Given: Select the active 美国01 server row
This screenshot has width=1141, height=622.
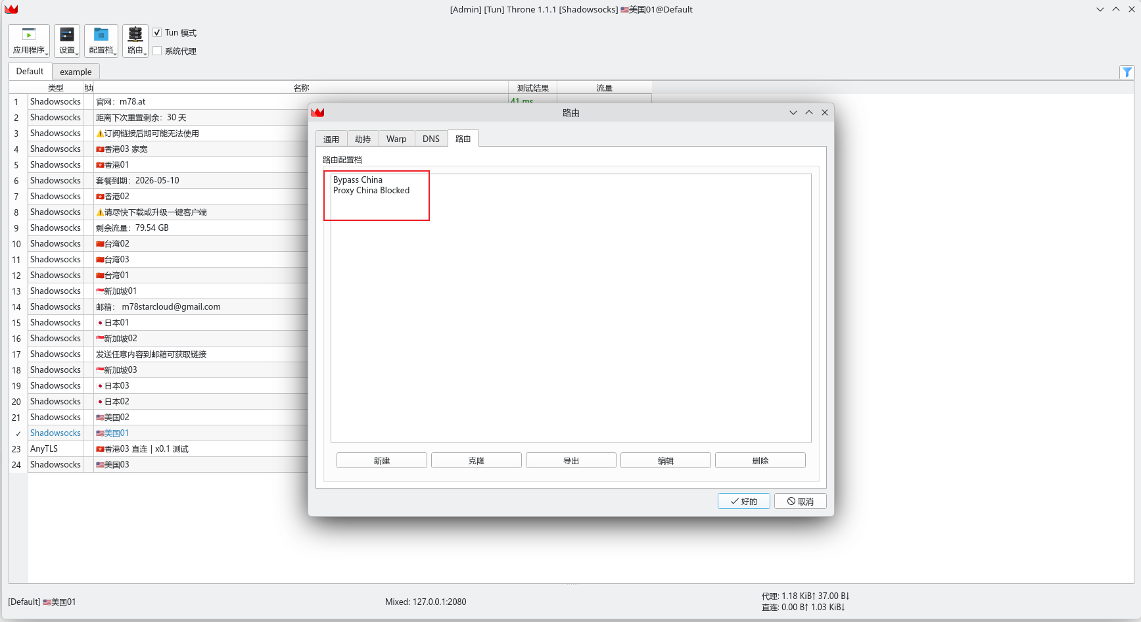Looking at the screenshot, I should tap(168, 433).
